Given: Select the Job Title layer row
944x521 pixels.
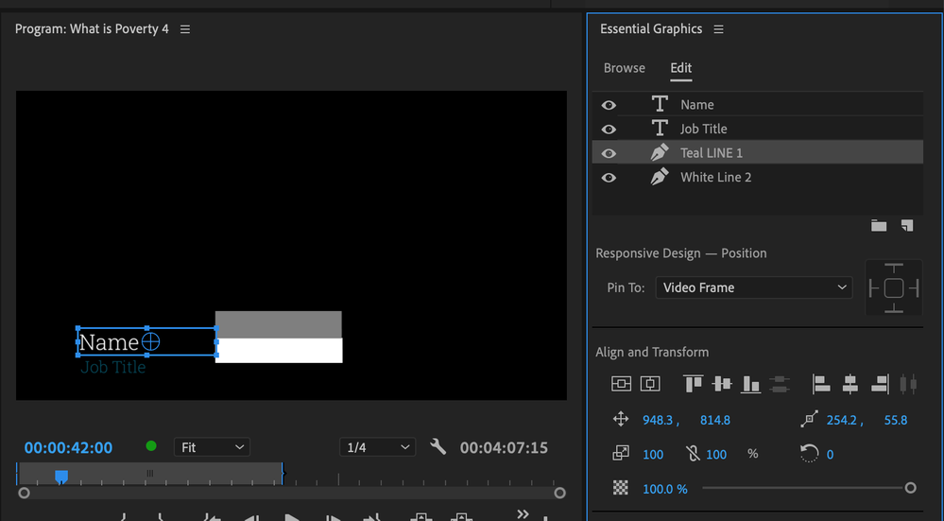Looking at the screenshot, I should pyautogui.click(x=757, y=129).
